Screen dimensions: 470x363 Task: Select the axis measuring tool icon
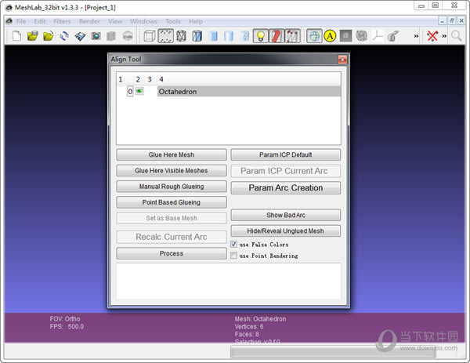click(x=378, y=36)
